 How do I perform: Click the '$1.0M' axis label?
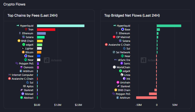coord(58,105)
